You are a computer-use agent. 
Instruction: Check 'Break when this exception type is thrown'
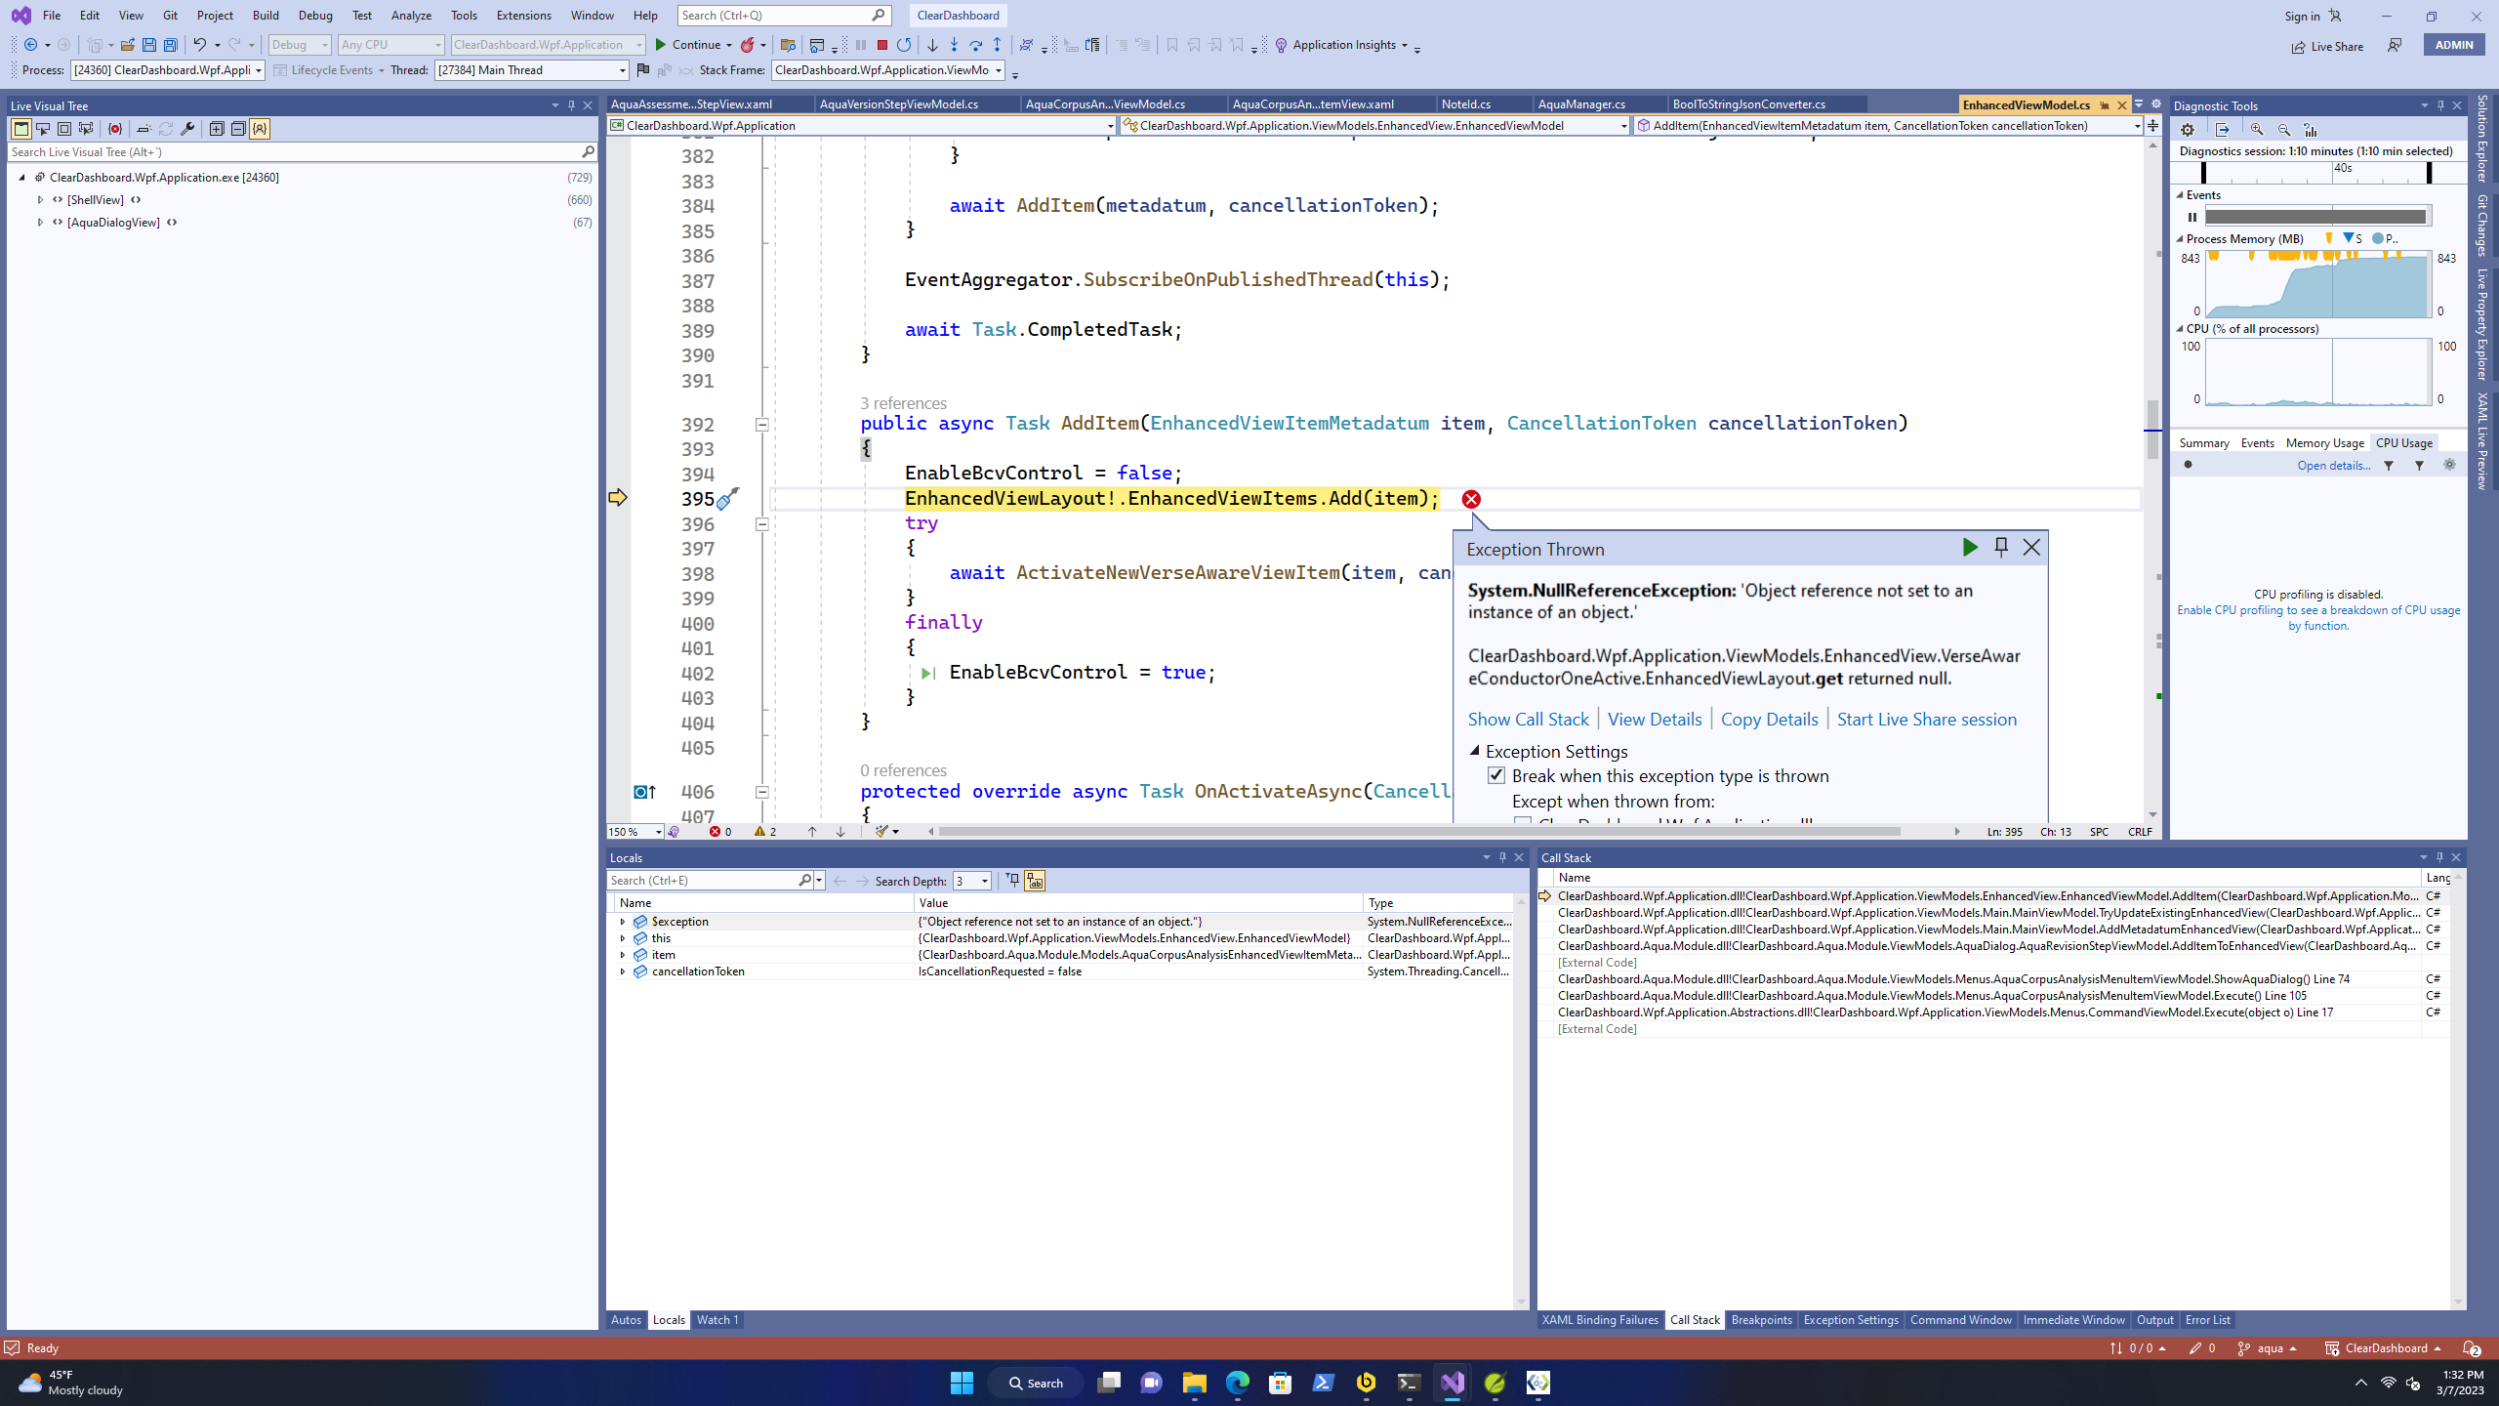1496,775
